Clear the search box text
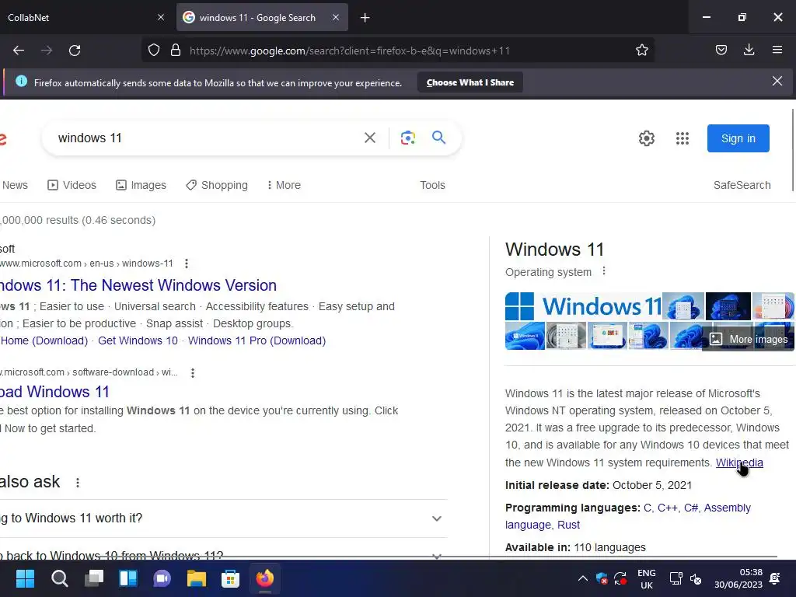 point(370,138)
